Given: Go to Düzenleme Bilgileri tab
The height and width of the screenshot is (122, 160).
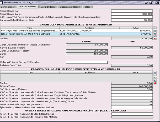Looking at the screenshot, I should click(70, 7).
